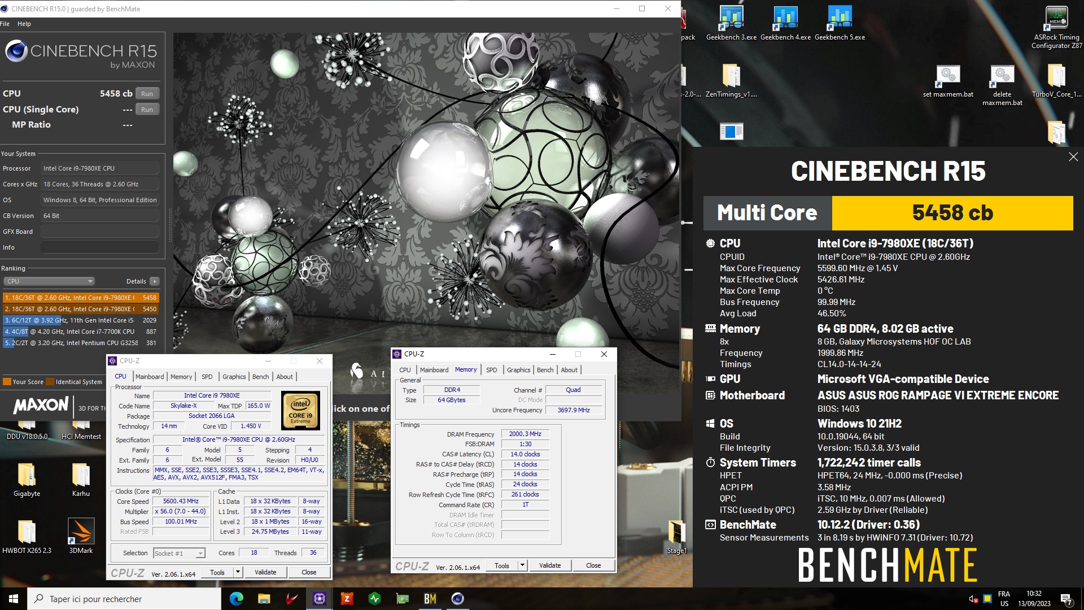Click Core Speed value 5600.43 MHz
The width and height of the screenshot is (1084, 610).
click(x=181, y=501)
